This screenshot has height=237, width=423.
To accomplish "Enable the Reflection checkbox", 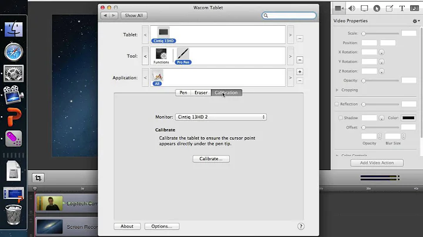I will click(x=337, y=104).
